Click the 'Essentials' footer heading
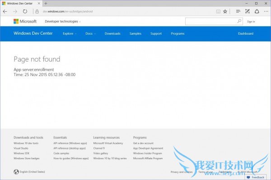Image resolution: width=271 pixels, height=180 pixels. point(60,137)
